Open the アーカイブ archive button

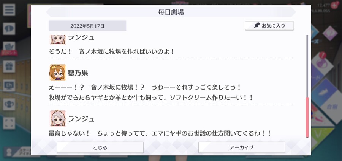[x=242, y=147]
